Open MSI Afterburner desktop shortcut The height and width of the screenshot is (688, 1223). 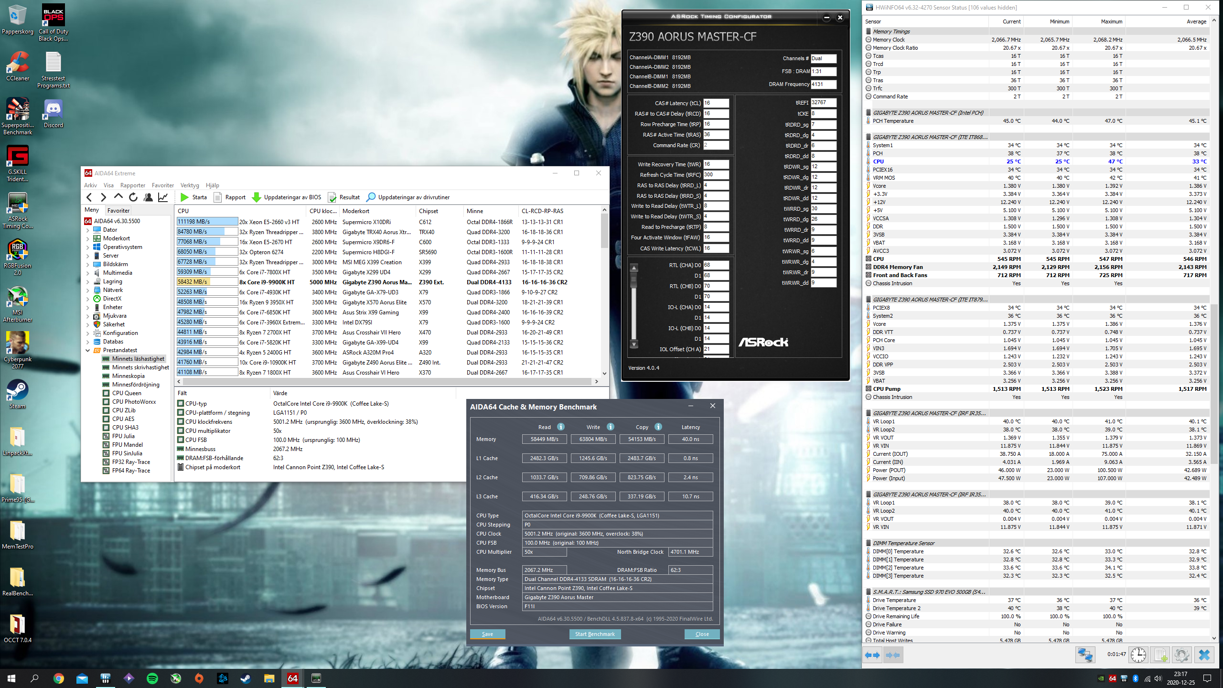tap(18, 304)
